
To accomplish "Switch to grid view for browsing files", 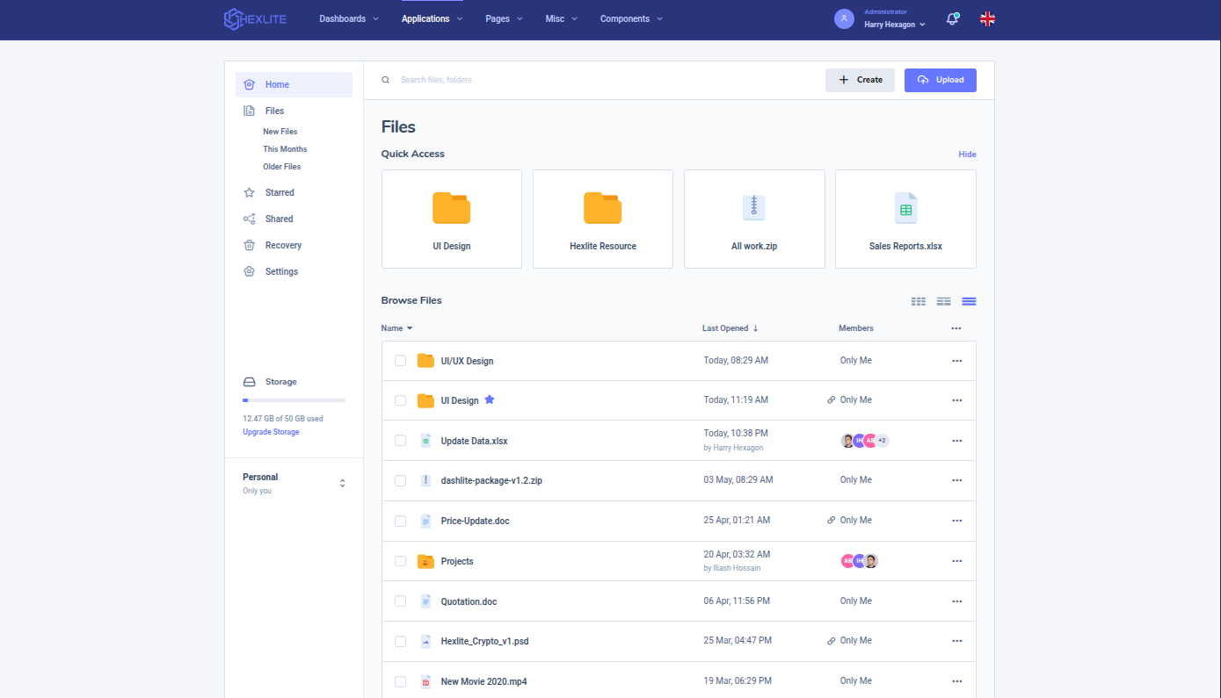I will (918, 301).
